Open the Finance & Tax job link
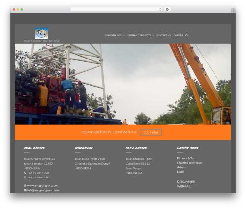The image size is (246, 208). tap(186, 158)
